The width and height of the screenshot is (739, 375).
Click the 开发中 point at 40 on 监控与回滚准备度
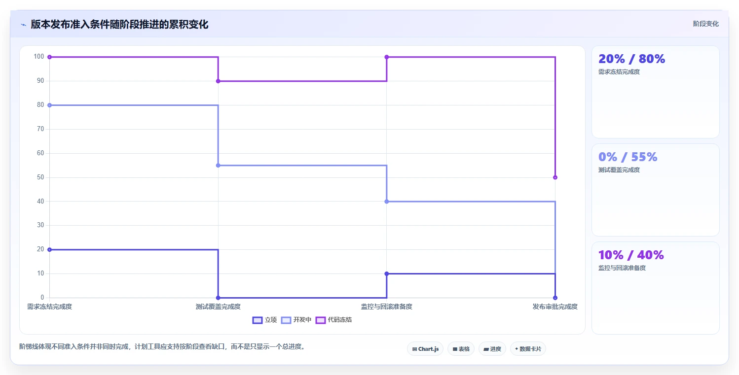coord(387,202)
